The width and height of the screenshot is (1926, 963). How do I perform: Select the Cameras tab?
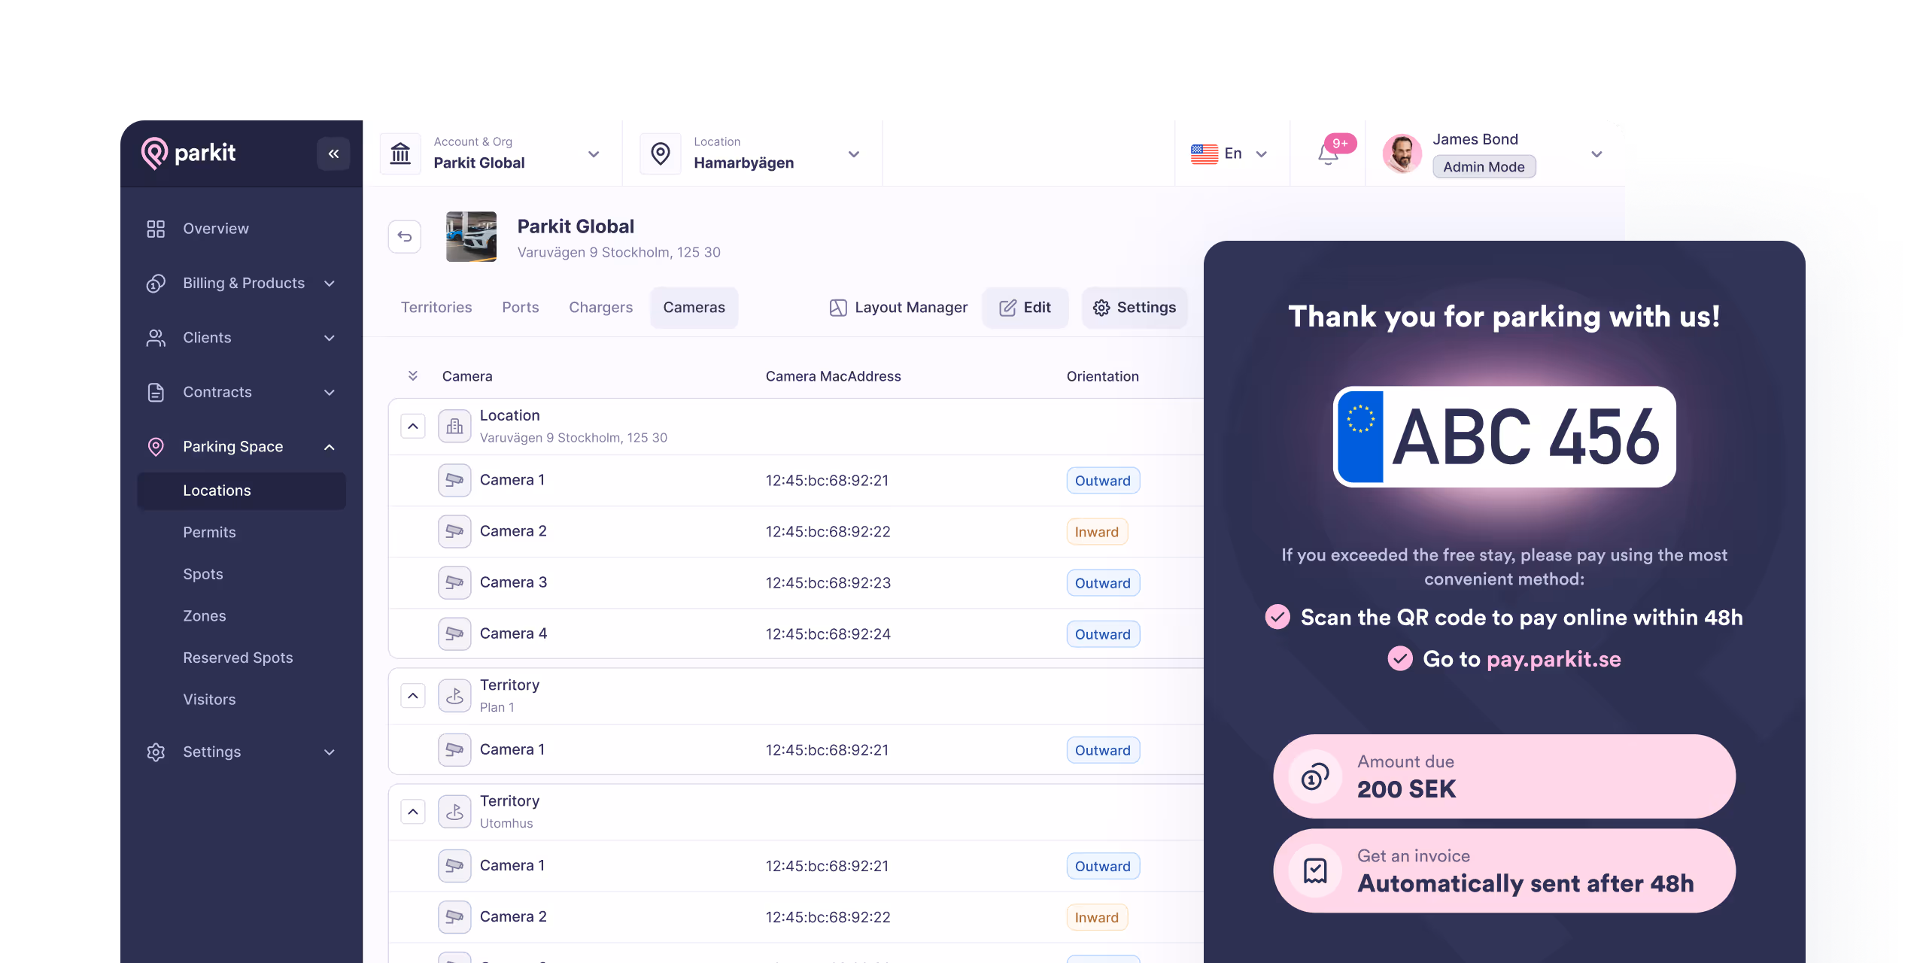tap(694, 308)
